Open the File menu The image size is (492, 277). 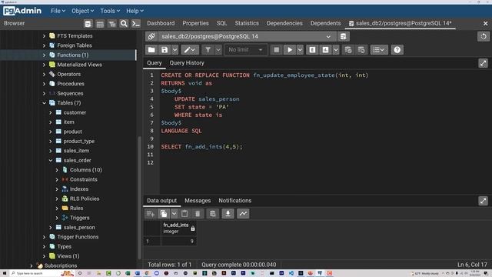pos(58,11)
